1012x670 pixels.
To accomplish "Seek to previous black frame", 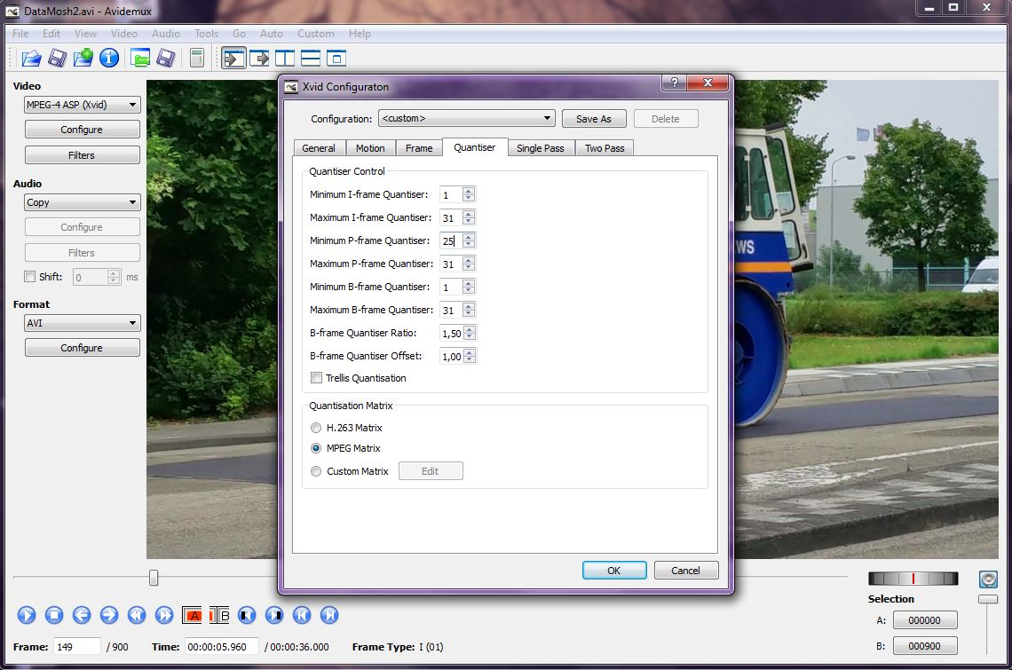I will click(247, 615).
